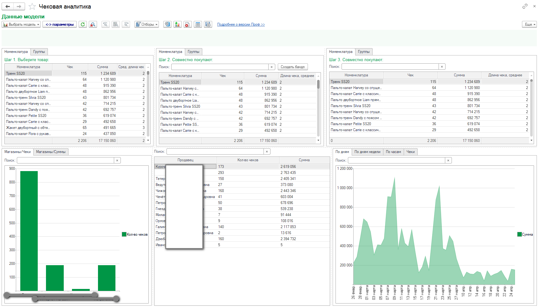Screen dimensions: 541x307
Task: Click the green refresh icon in toolbar
Action: coord(83,24)
